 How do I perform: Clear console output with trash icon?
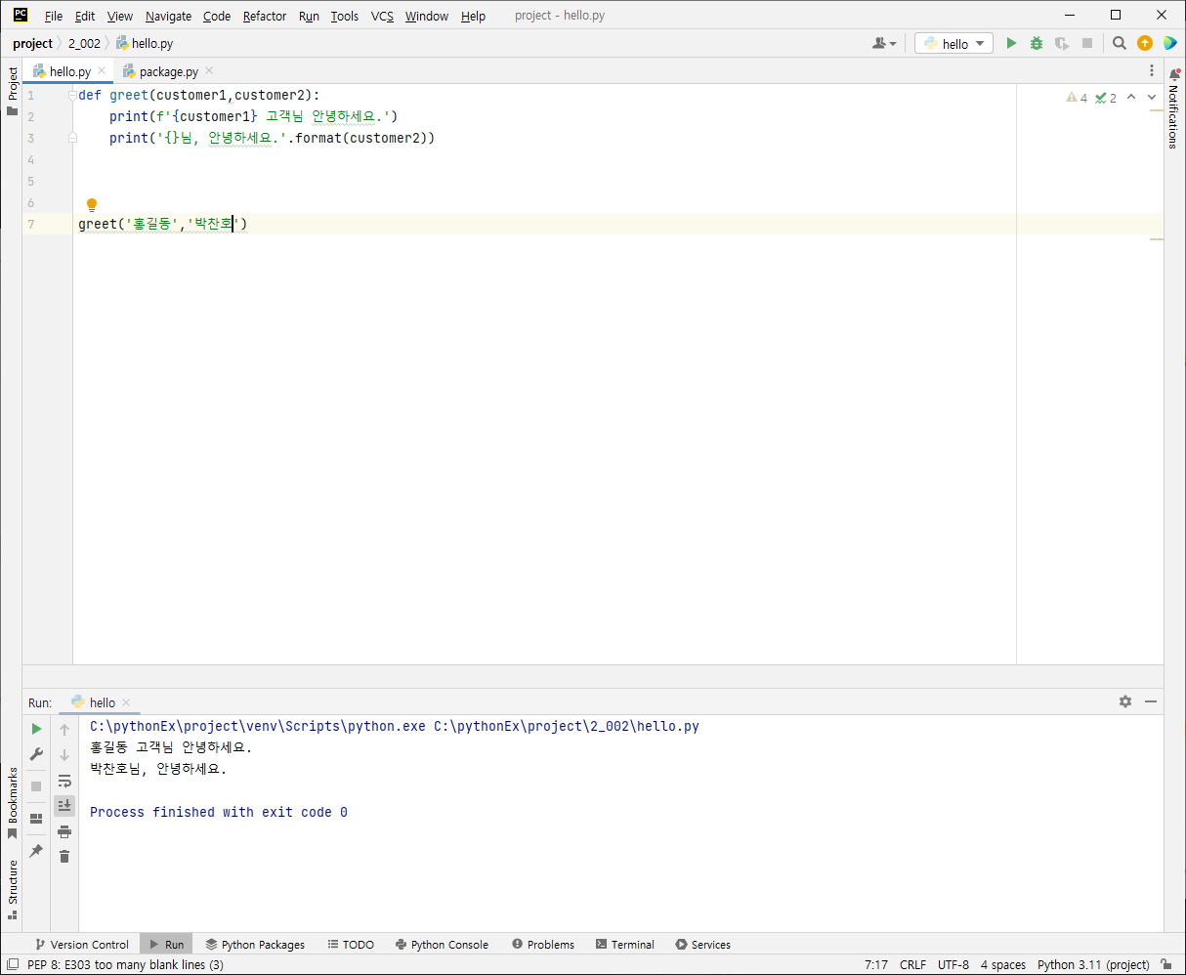click(x=64, y=857)
